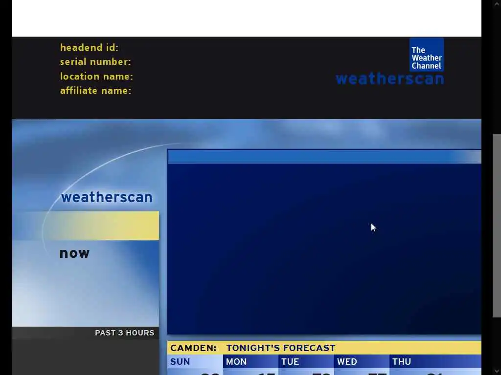Click the scrollbar down arrow

click(x=497, y=371)
